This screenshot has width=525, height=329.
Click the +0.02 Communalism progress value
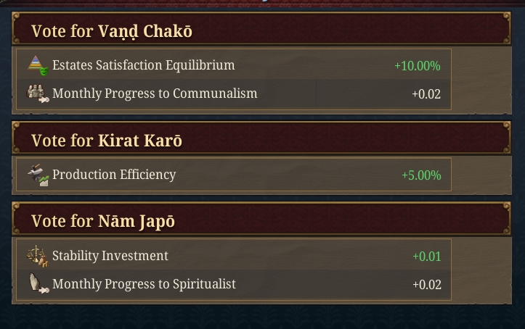[426, 94]
